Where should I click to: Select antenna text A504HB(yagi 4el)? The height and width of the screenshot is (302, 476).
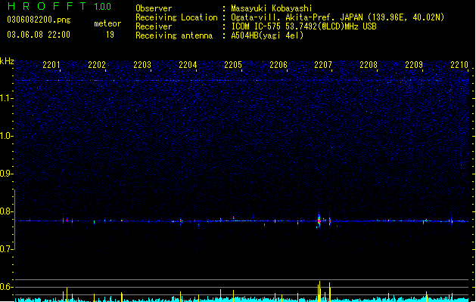[x=267, y=35]
